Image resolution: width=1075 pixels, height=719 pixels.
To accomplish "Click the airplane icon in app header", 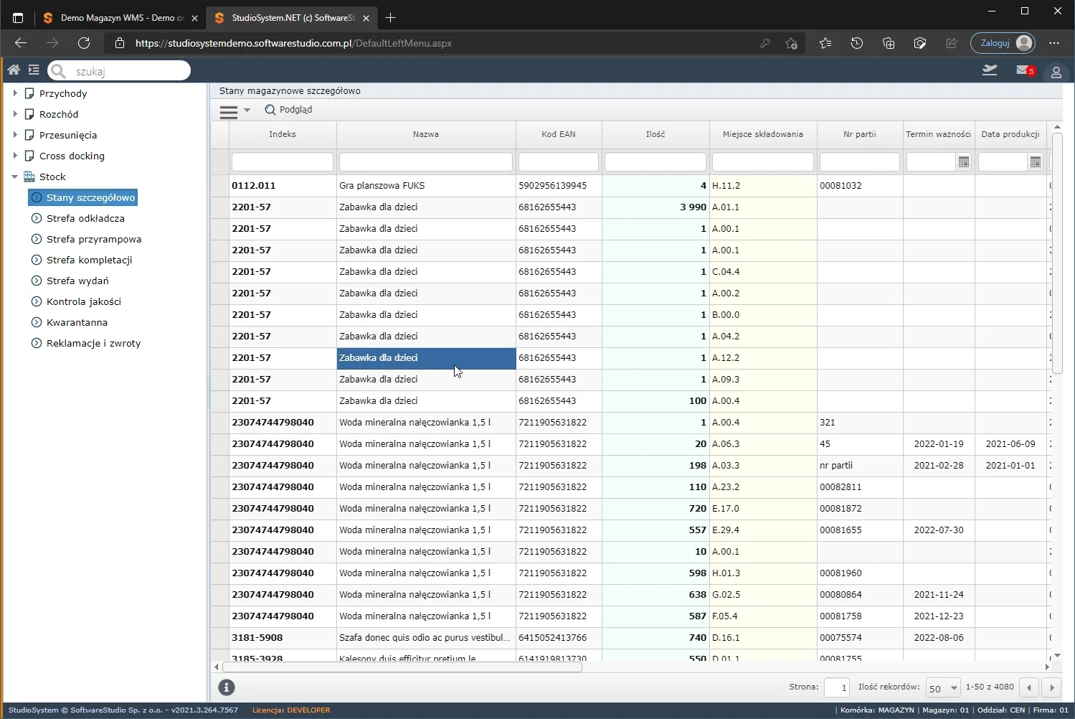I will pos(990,70).
